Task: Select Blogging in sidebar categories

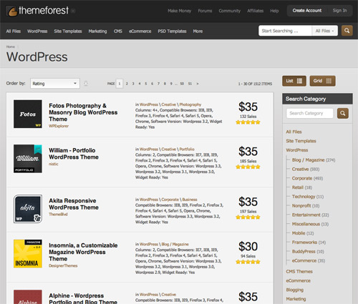Action: (x=295, y=290)
